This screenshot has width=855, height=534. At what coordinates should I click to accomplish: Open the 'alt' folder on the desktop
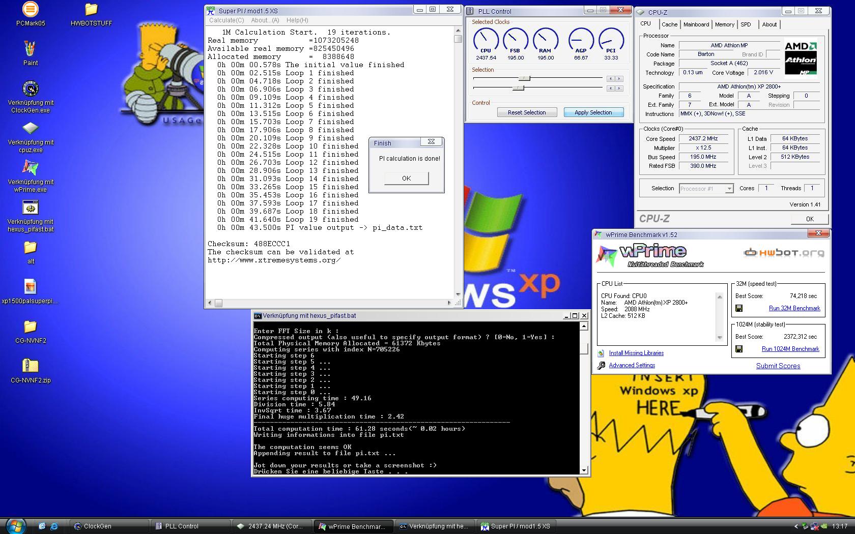click(x=31, y=247)
